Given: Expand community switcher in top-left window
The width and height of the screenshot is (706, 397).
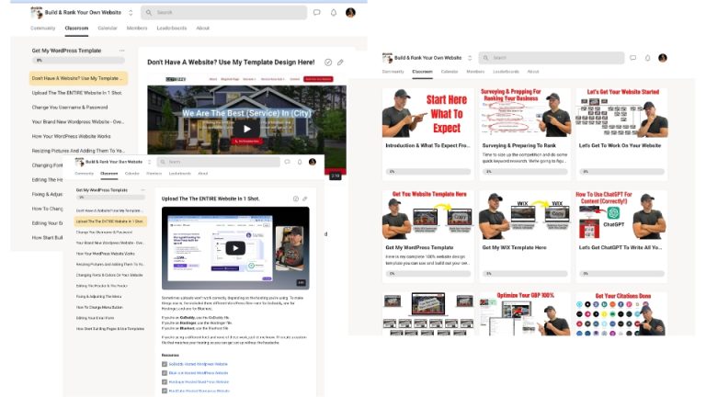Looking at the screenshot, I should (131, 13).
